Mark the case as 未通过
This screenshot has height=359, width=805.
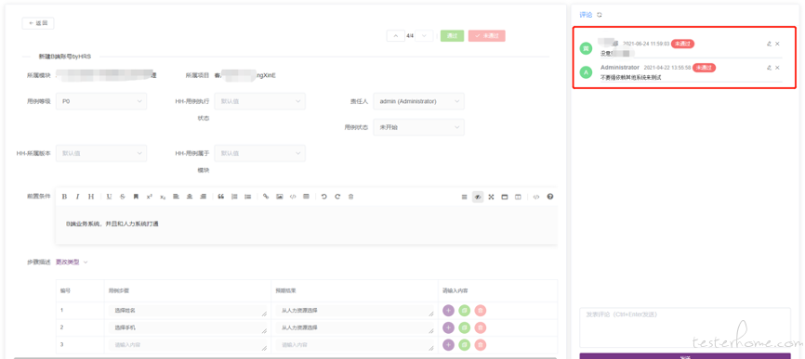tap(487, 36)
